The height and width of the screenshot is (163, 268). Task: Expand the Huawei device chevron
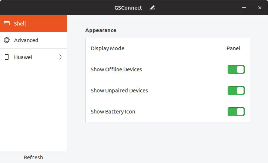tap(60, 57)
